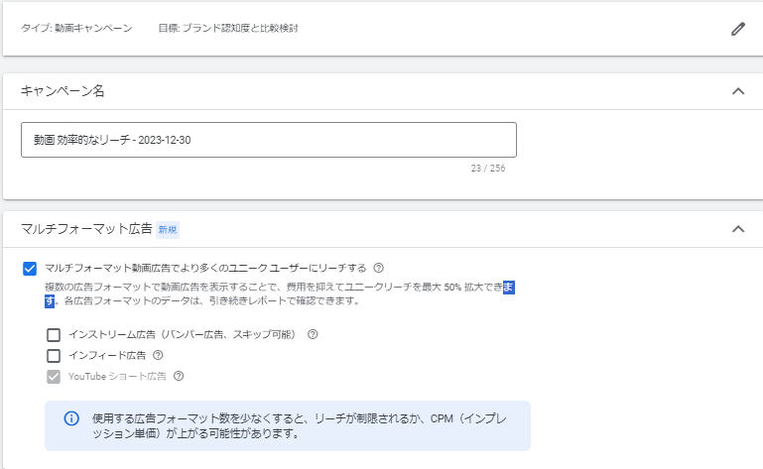The image size is (763, 469).
Task: Click the キャンペーン名 section header
Action: (63, 91)
